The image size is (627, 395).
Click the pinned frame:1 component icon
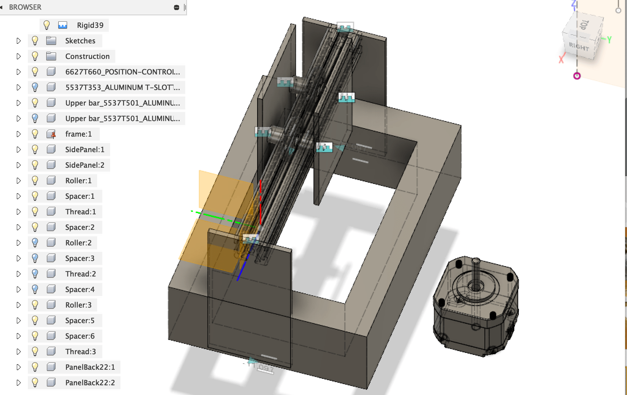51,134
